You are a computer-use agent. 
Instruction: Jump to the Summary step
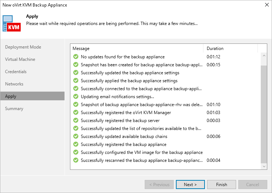14,109
